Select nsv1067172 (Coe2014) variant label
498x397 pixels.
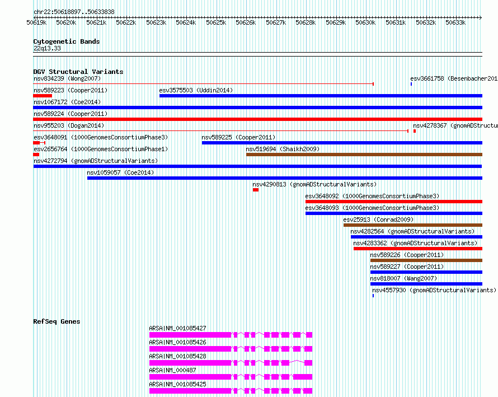point(67,102)
